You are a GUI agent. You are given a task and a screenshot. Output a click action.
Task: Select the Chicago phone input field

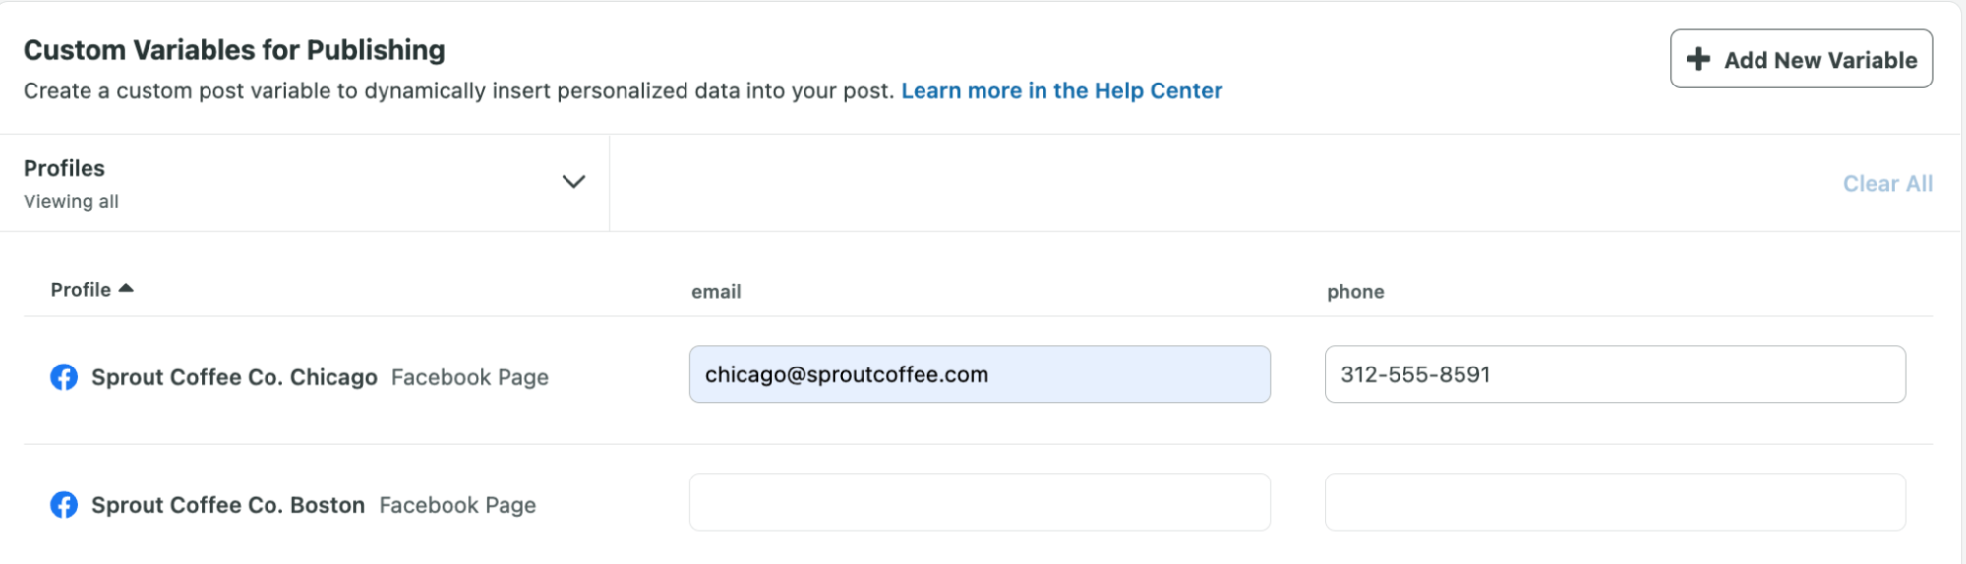coord(1615,374)
